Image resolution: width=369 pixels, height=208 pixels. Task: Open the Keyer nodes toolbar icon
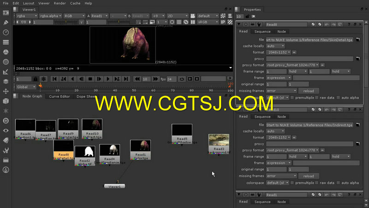(x=6, y=72)
